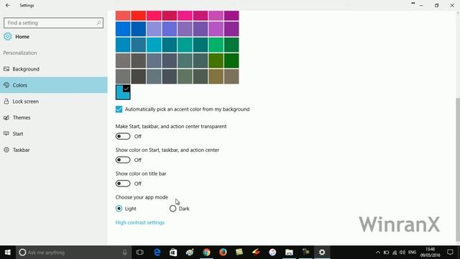Click the orange lightning taskbar icon

256,253
